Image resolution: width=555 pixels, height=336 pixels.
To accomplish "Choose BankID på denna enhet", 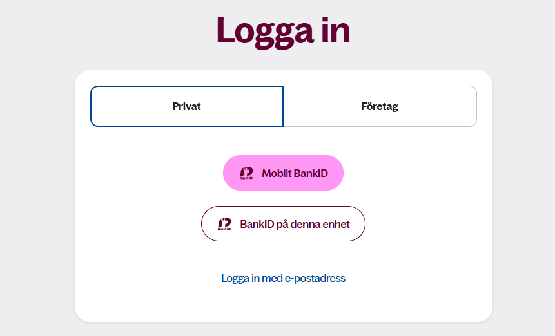I will tap(283, 224).
